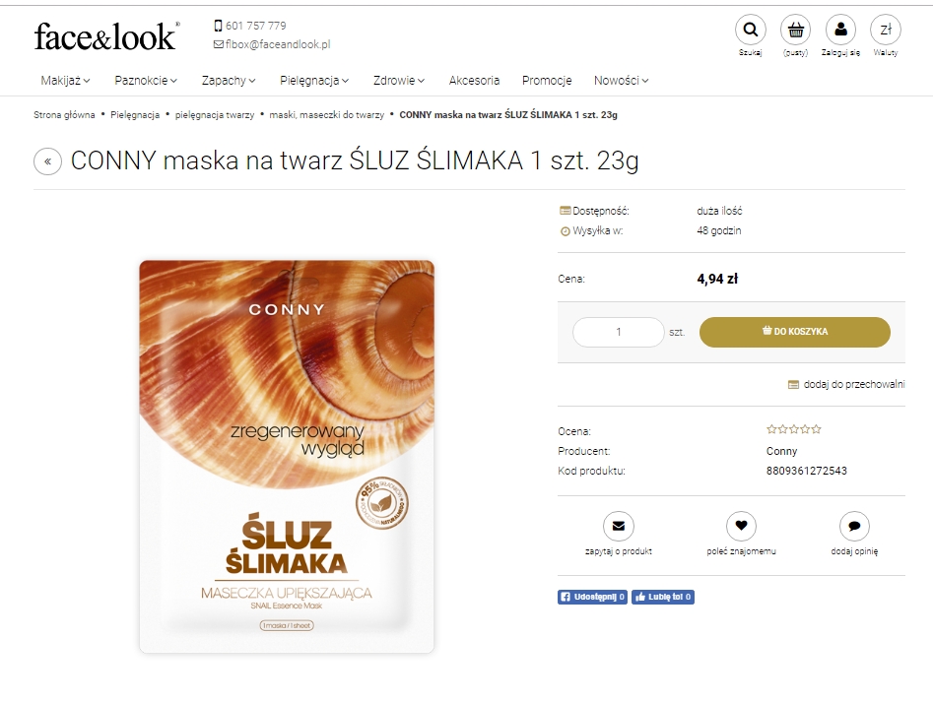Open the Akcesoria menu item
This screenshot has height=702, width=933.
474,81
